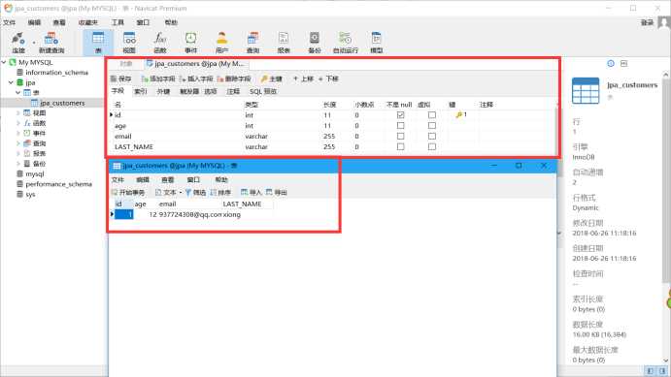This screenshot has width=671, height=377.
Task: Toggle Virtual checkbox for LAST_NAME field
Action: 432,147
